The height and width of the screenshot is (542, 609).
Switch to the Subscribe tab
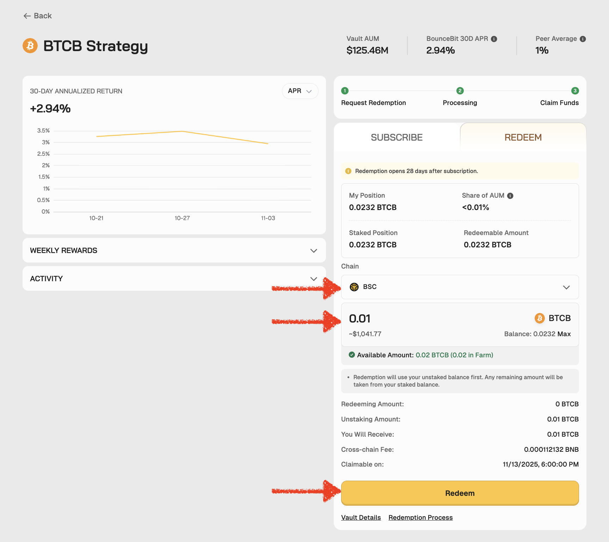click(396, 137)
